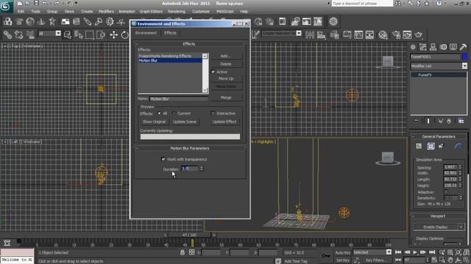Toggle Auto Key mode
471x264 pixels.
343,252
